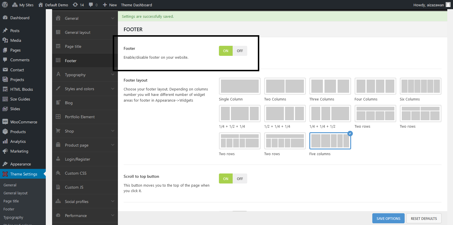Select the Three Columns footer layout
Image resolution: width=453 pixels, height=225 pixels.
click(330, 86)
